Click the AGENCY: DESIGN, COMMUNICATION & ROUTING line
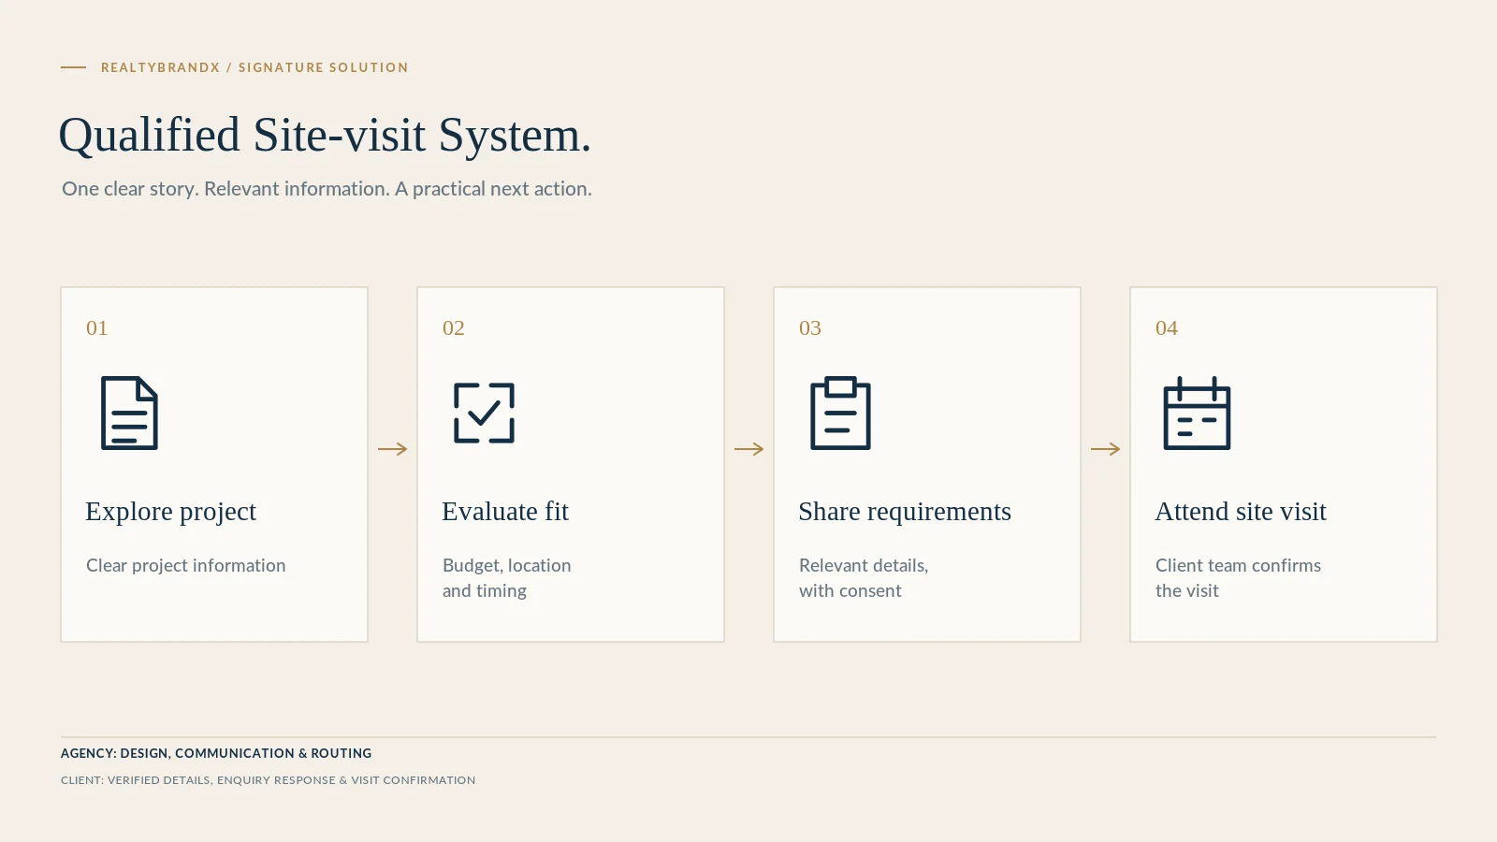Viewport: 1497px width, 842px height. pyautogui.click(x=216, y=753)
